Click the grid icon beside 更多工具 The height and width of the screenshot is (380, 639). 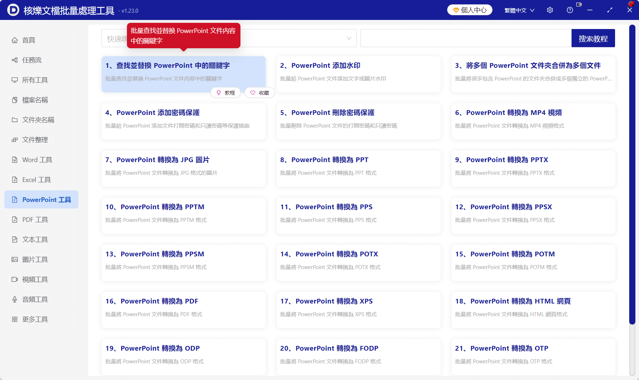click(x=15, y=319)
